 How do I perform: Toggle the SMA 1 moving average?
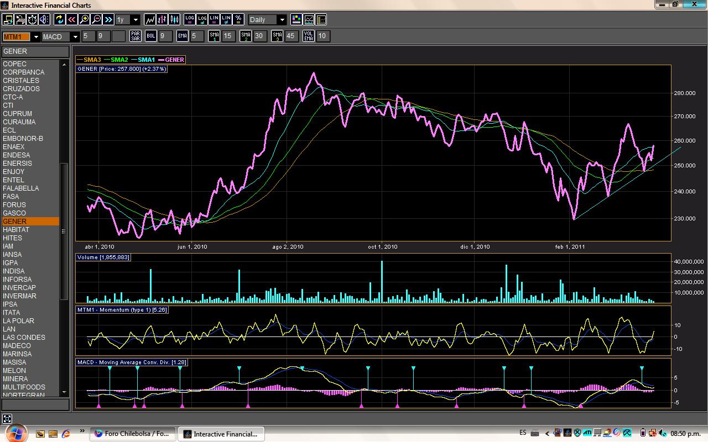[214, 36]
